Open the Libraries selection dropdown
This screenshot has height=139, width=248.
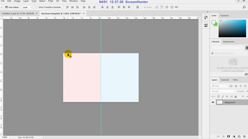pyautogui.click(x=227, y=48)
